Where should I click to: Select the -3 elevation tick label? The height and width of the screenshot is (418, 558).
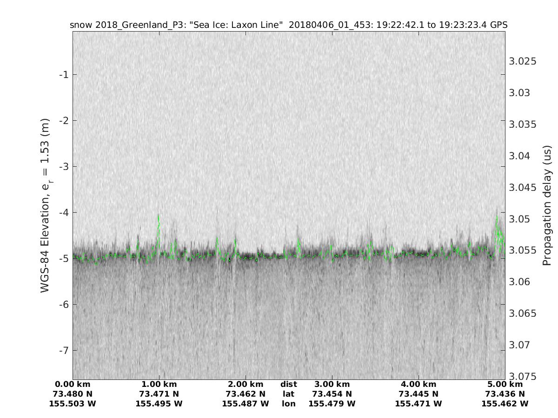(64, 167)
